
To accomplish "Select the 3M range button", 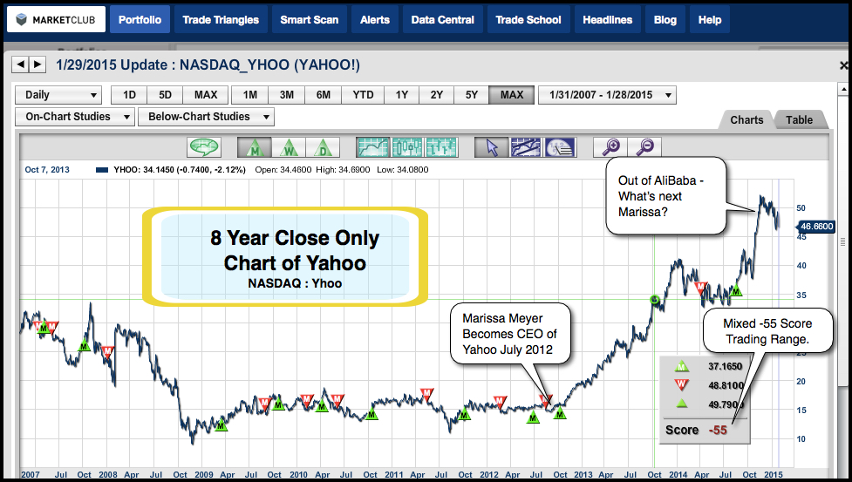I will [287, 95].
